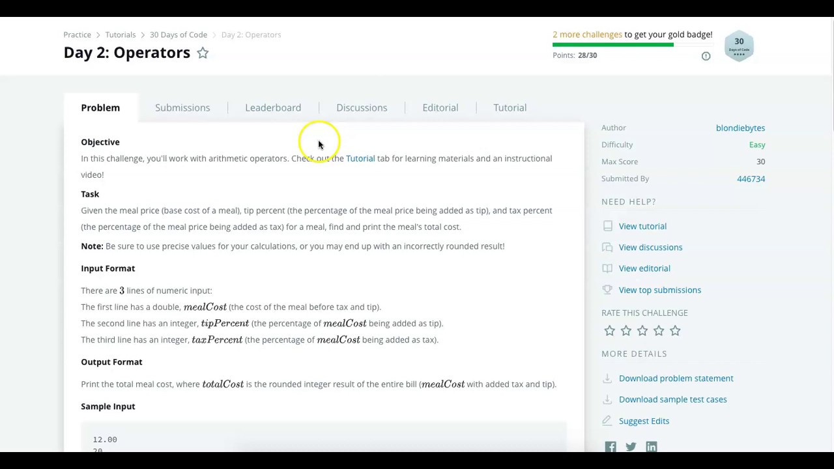Click the 2 more challenges link
This screenshot has height=469, width=834.
click(587, 35)
